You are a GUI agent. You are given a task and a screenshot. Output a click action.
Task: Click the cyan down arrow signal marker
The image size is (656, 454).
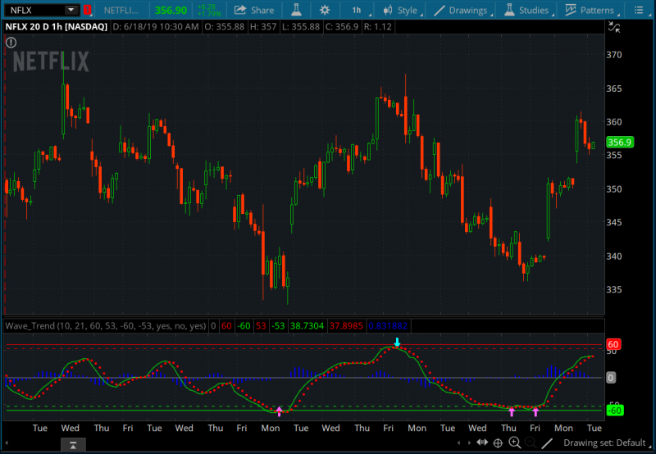pyautogui.click(x=397, y=343)
